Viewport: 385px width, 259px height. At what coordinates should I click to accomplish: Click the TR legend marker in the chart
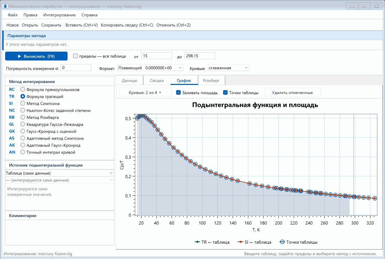pos(197,242)
